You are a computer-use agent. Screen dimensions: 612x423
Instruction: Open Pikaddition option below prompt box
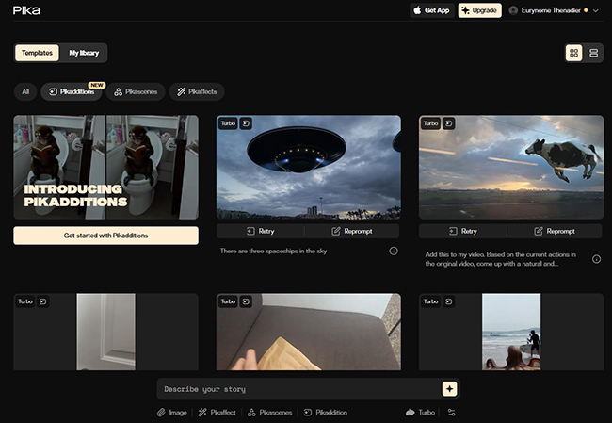point(326,413)
